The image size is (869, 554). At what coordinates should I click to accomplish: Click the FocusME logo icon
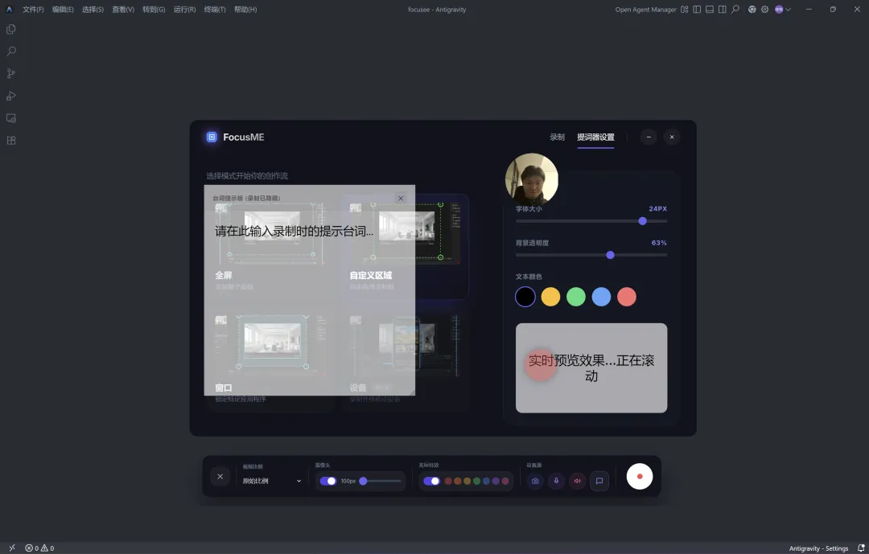[x=212, y=137]
